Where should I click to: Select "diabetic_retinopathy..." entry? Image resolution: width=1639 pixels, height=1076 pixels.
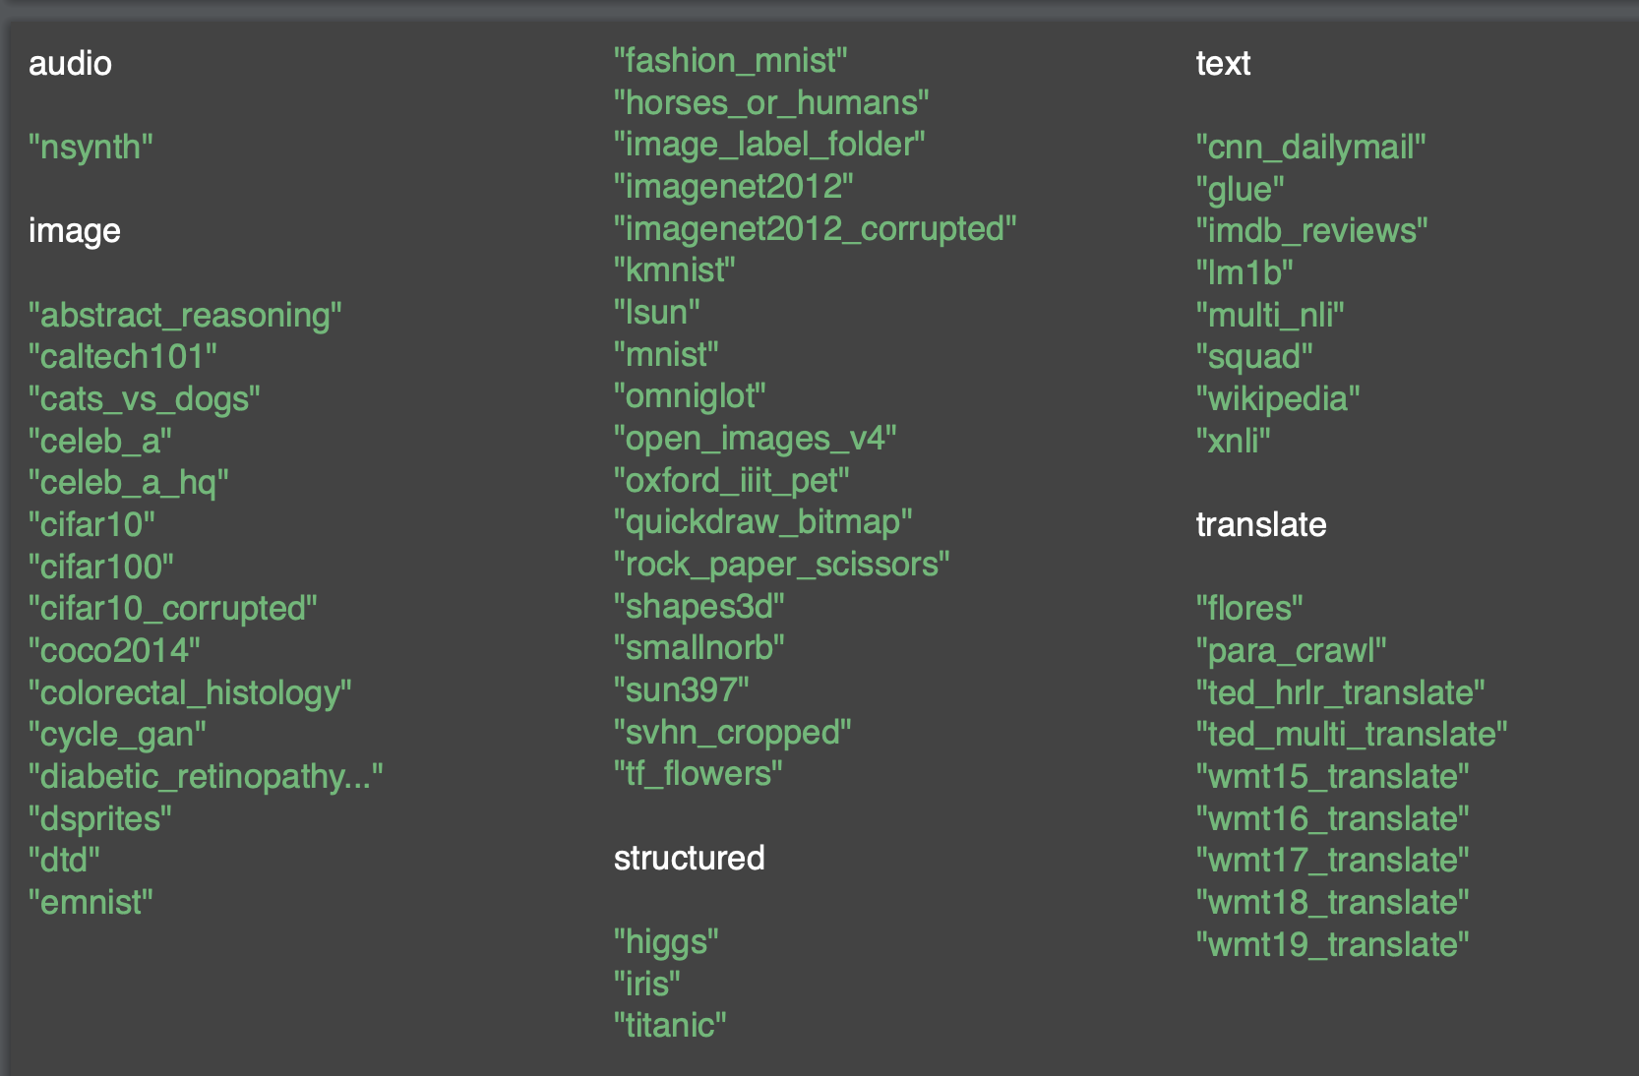(x=206, y=777)
